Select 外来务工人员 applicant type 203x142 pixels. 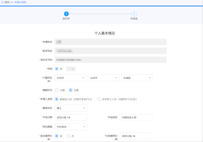99,99
